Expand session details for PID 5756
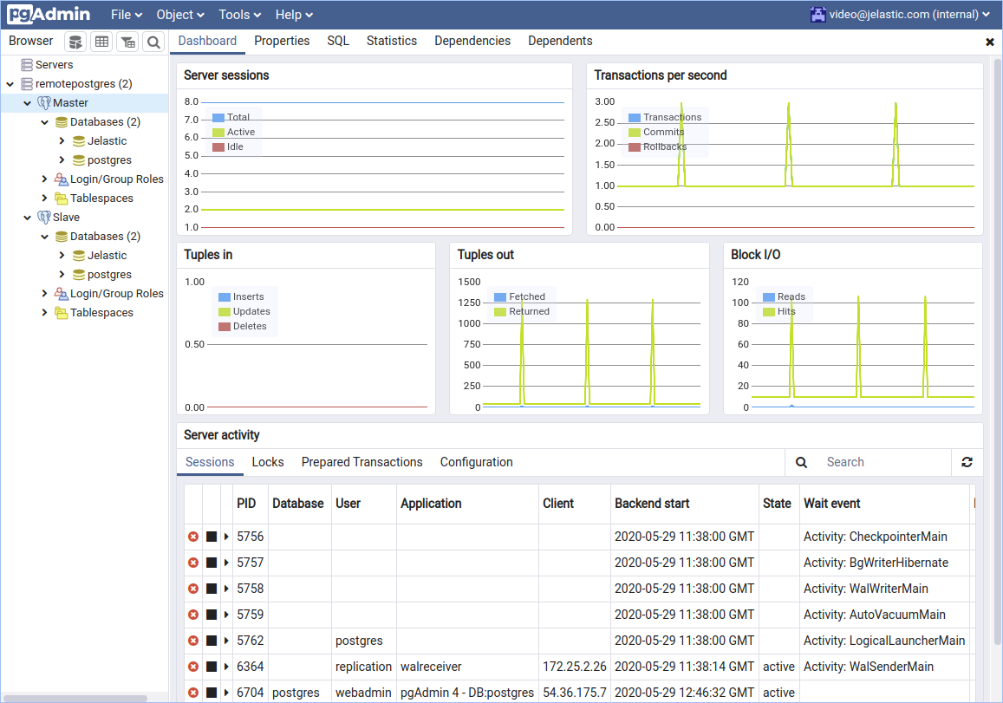 pos(226,537)
